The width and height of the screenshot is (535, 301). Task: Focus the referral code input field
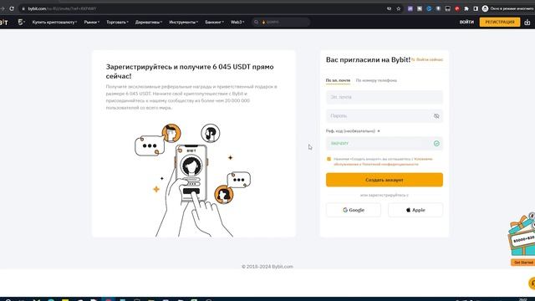coord(385,144)
